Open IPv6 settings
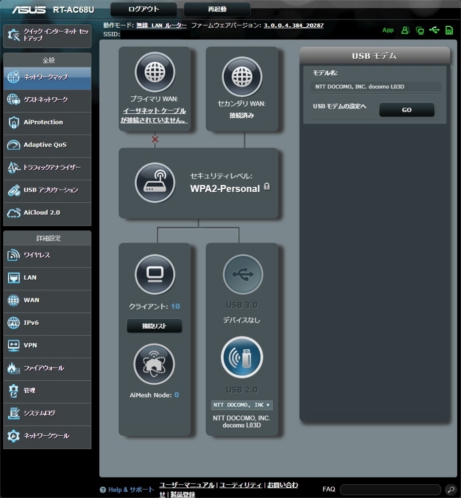This screenshot has width=461, height=498. 47,323
